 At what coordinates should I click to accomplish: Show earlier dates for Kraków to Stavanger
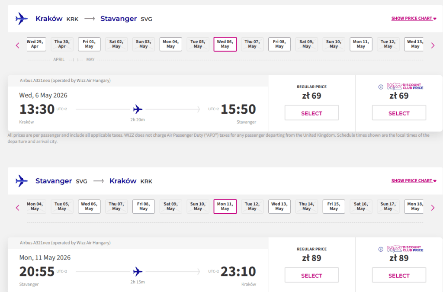(x=18, y=45)
